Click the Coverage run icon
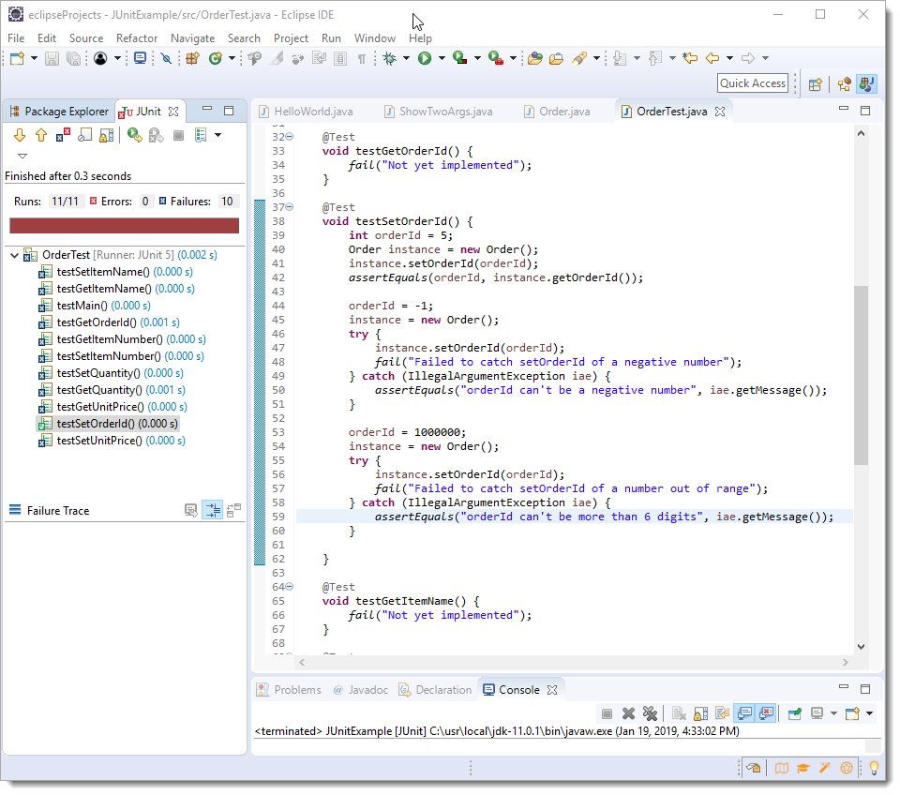The width and height of the screenshot is (900, 795). click(459, 58)
